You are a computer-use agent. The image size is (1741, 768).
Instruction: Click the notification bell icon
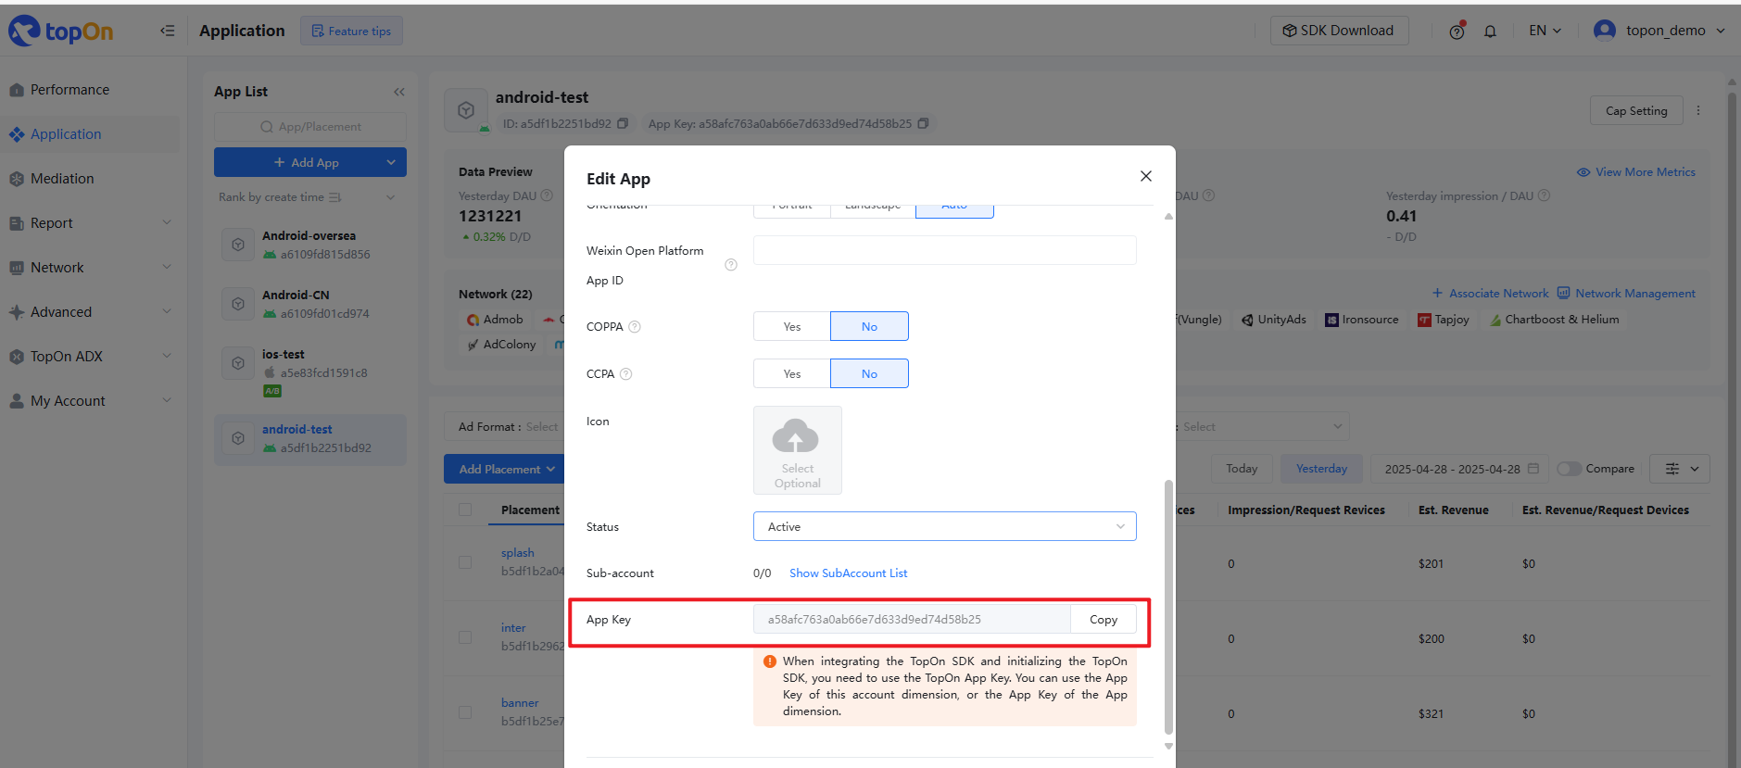click(1490, 31)
